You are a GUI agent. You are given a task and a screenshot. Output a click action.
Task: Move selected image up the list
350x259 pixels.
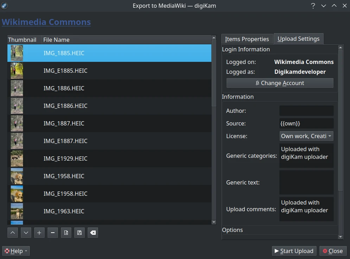13,232
